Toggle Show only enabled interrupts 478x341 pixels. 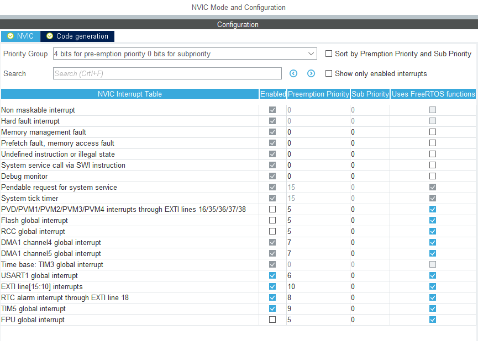[329, 73]
